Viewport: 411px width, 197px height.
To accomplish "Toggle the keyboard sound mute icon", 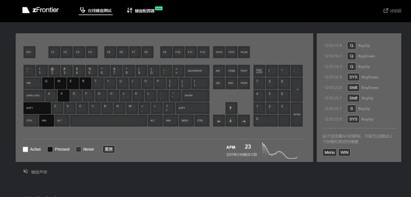I will click(25, 172).
